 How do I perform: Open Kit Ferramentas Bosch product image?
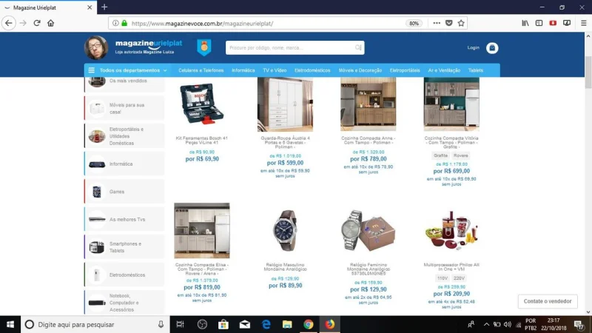tap(202, 104)
